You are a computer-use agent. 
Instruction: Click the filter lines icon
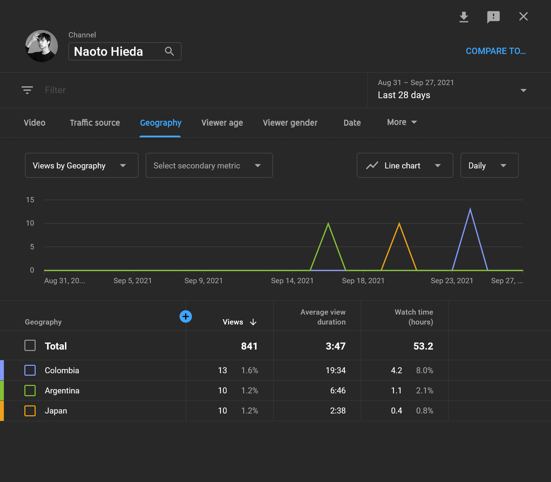point(27,90)
